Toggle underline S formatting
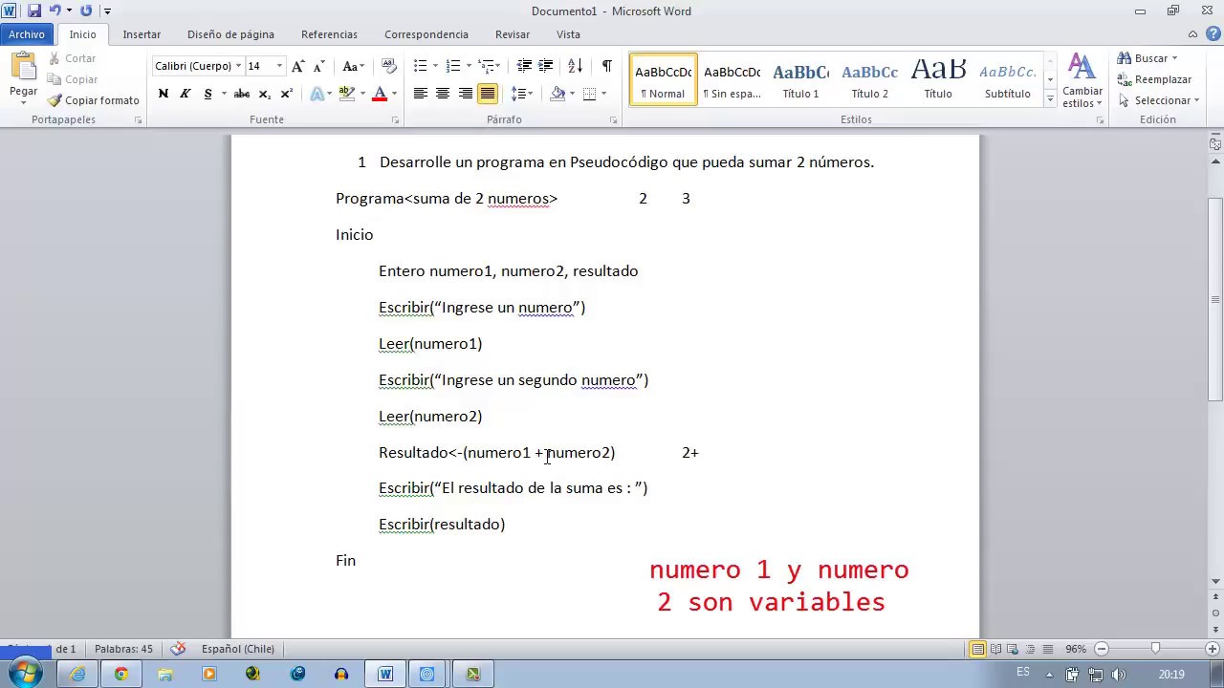The height and width of the screenshot is (688, 1224). tap(208, 94)
